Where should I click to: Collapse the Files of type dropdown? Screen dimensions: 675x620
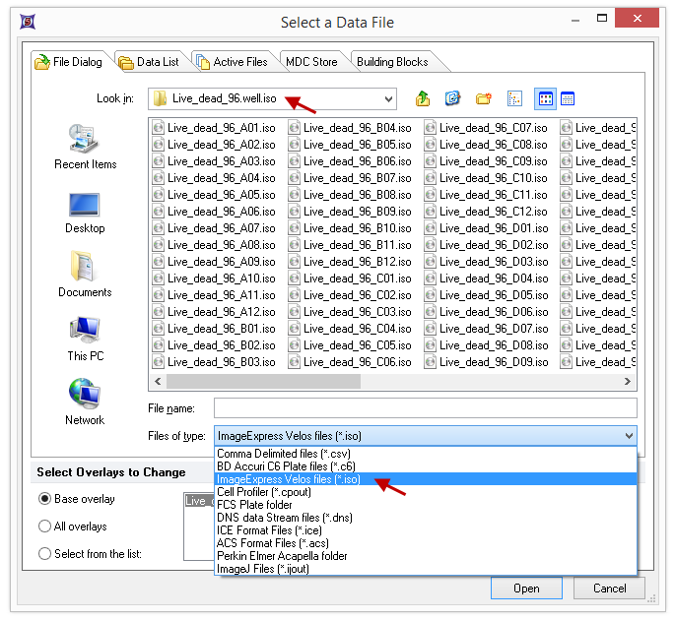pyautogui.click(x=629, y=435)
